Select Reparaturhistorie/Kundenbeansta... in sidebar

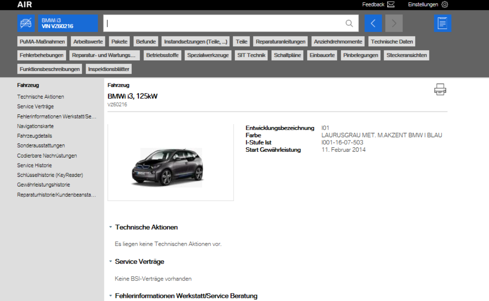point(56,195)
